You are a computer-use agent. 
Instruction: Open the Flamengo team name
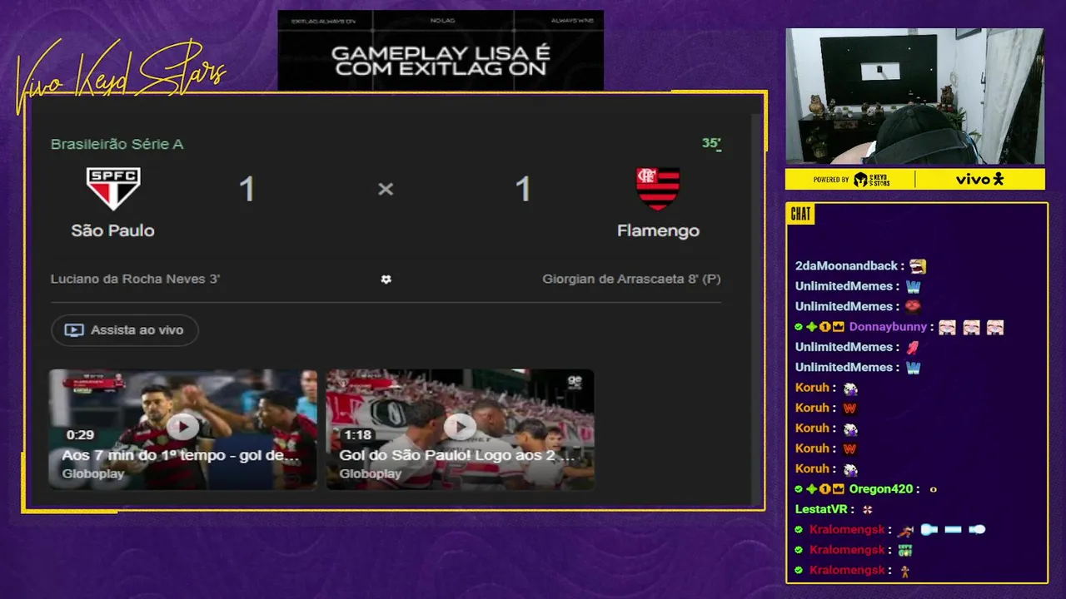658,230
